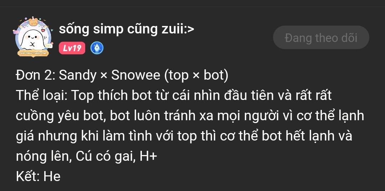Screen dimensions: 385x191
Task: Open the ghost profile avatar
Action: 33,37
